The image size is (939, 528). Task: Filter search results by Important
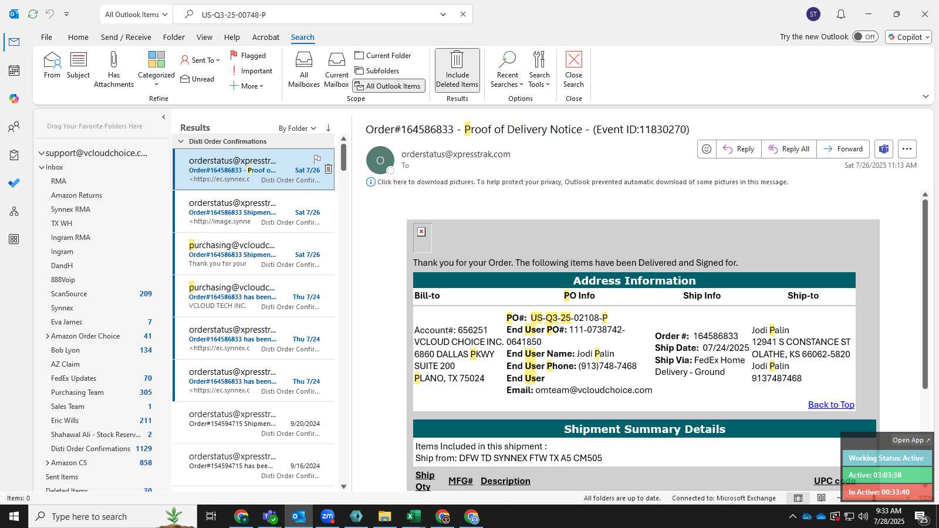point(251,71)
